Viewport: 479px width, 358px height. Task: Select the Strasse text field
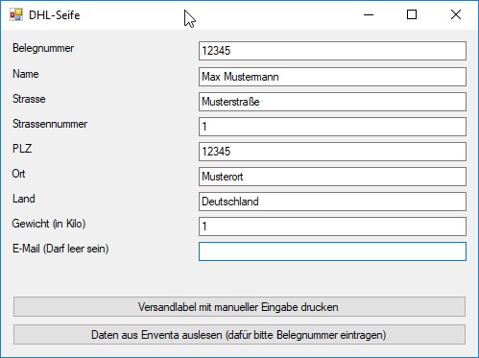pyautogui.click(x=332, y=102)
